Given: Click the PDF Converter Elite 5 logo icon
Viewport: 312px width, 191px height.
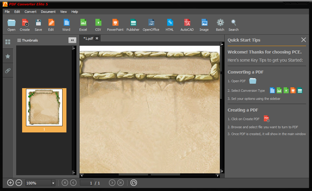Looking at the screenshot, I should click(x=5, y=4).
